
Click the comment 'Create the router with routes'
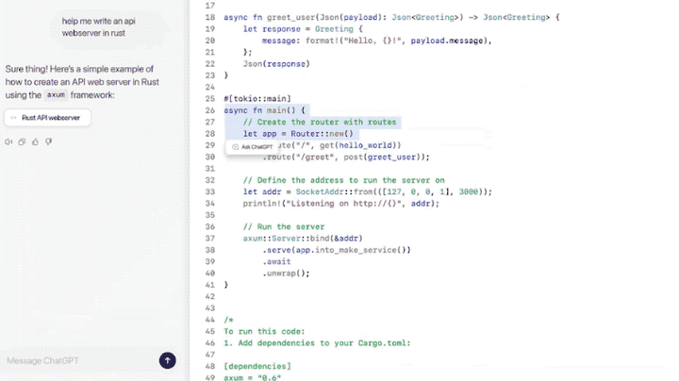[320, 122]
